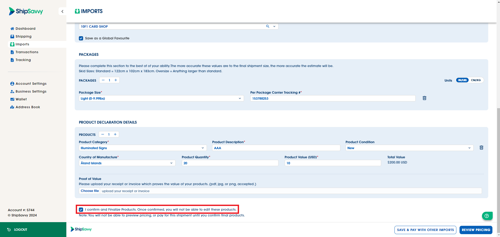Click SAVE & PAY WITH OTHER IMPORTS
500x237 pixels.
pos(425,230)
